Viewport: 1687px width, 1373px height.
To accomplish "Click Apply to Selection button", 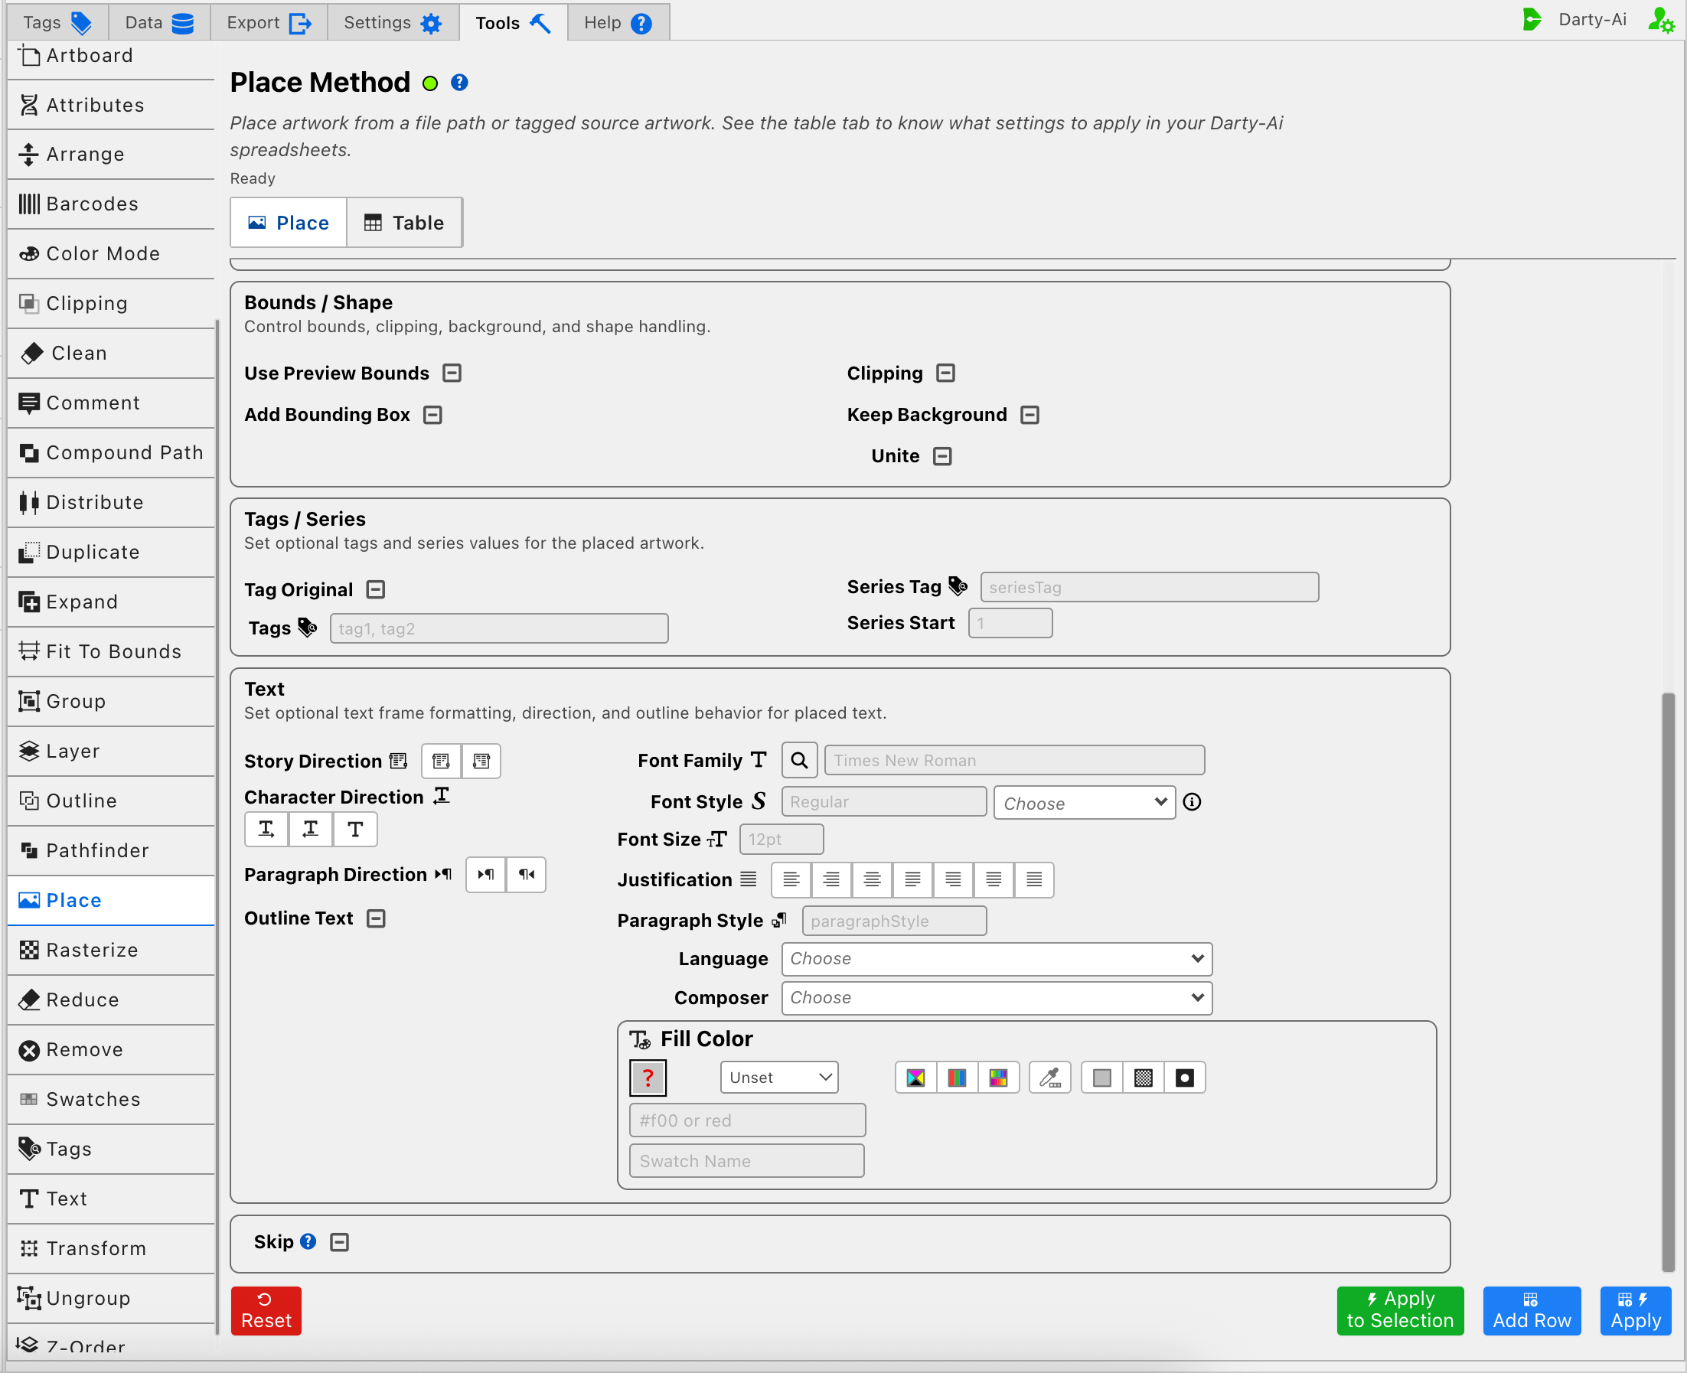I will pyautogui.click(x=1400, y=1310).
